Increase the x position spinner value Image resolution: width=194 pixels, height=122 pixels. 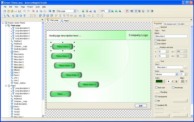(167, 51)
